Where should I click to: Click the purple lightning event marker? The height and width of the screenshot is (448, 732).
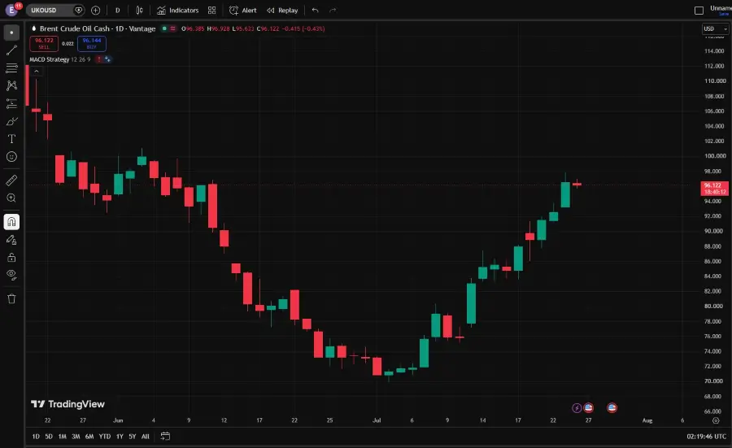coord(577,408)
